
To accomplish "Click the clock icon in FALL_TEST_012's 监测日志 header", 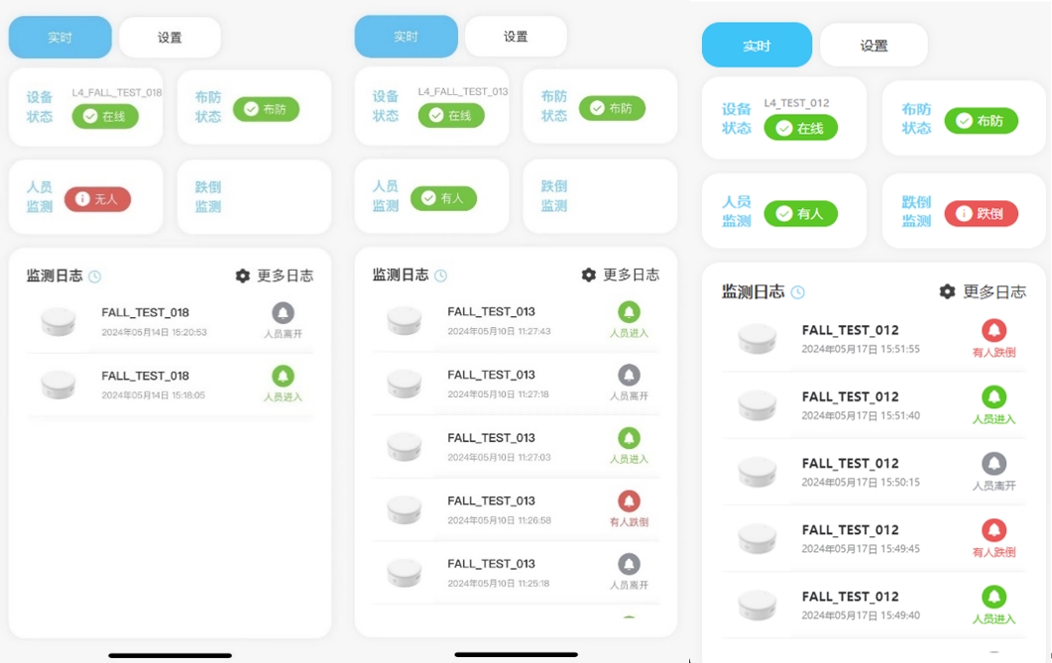I will pyautogui.click(x=798, y=292).
